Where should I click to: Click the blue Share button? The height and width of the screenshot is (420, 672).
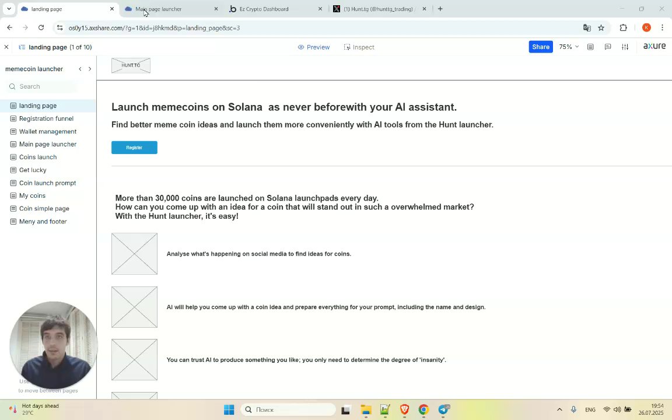pyautogui.click(x=540, y=47)
